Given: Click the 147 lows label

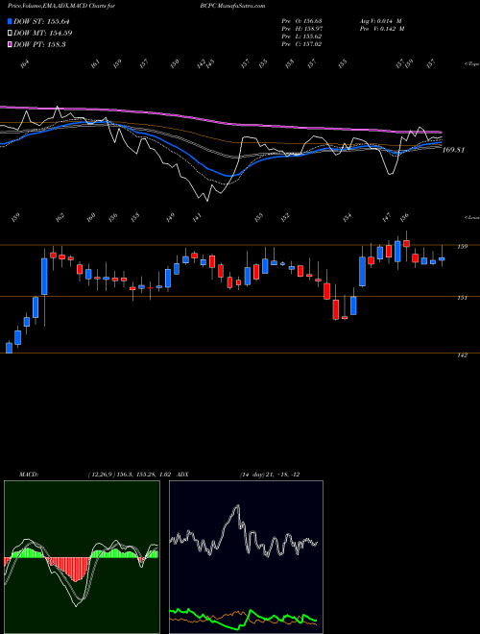Looking at the screenshot, I should point(387,217).
